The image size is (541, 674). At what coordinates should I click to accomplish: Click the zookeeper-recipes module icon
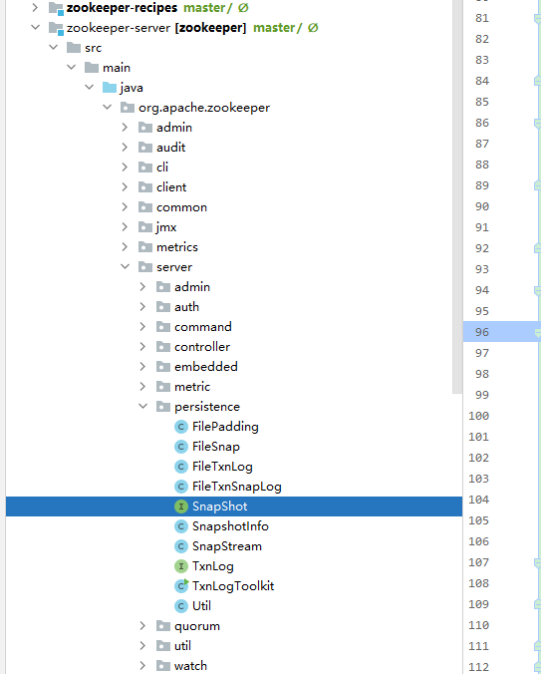(x=56, y=8)
